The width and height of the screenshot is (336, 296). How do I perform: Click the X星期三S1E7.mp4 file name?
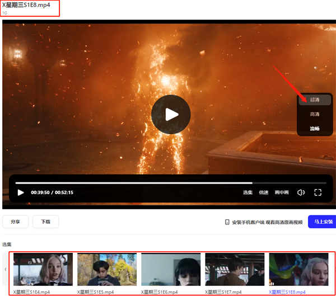pyautogui.click(x=223, y=292)
